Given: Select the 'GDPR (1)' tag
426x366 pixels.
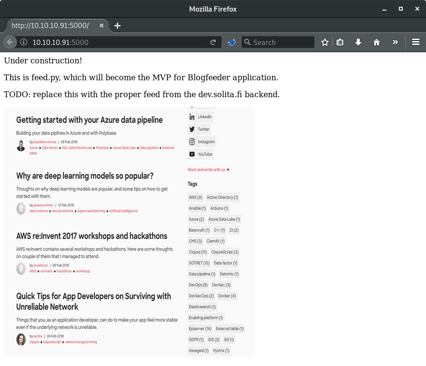Looking at the screenshot, I should (196, 339).
